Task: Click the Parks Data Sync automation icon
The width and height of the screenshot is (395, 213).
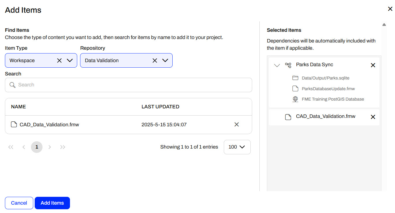Action: [x=288, y=65]
